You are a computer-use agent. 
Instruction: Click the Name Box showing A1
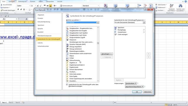pos(8,19)
